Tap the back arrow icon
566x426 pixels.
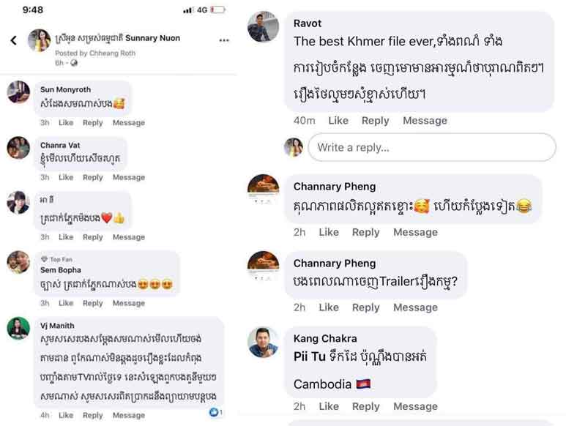pyautogui.click(x=14, y=40)
